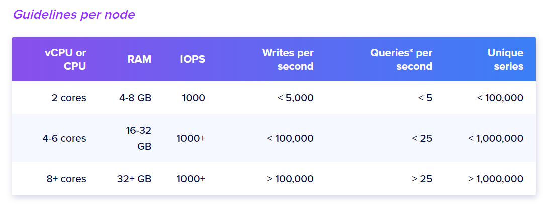
Task: Click the "4-6 cores" cell
Action: 64,138
